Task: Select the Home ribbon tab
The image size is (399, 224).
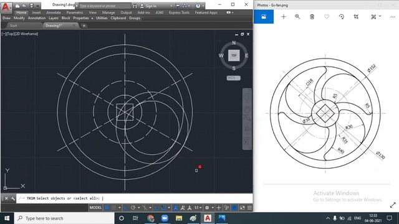Action: pyautogui.click(x=21, y=12)
